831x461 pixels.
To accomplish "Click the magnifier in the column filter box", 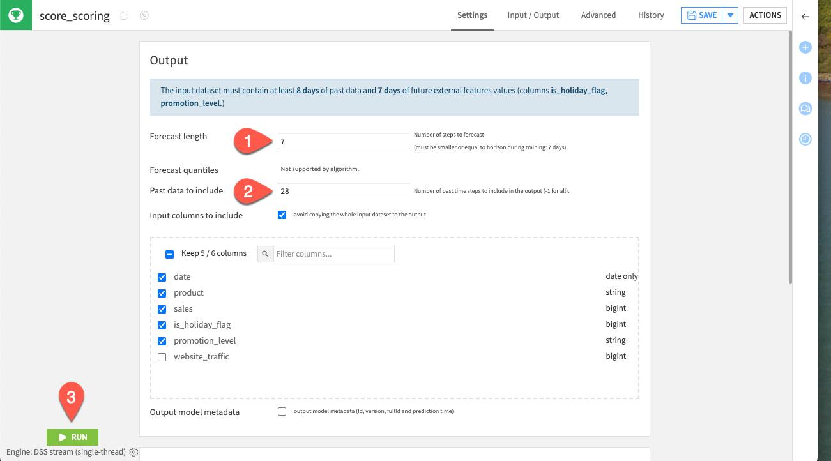I will click(x=265, y=253).
